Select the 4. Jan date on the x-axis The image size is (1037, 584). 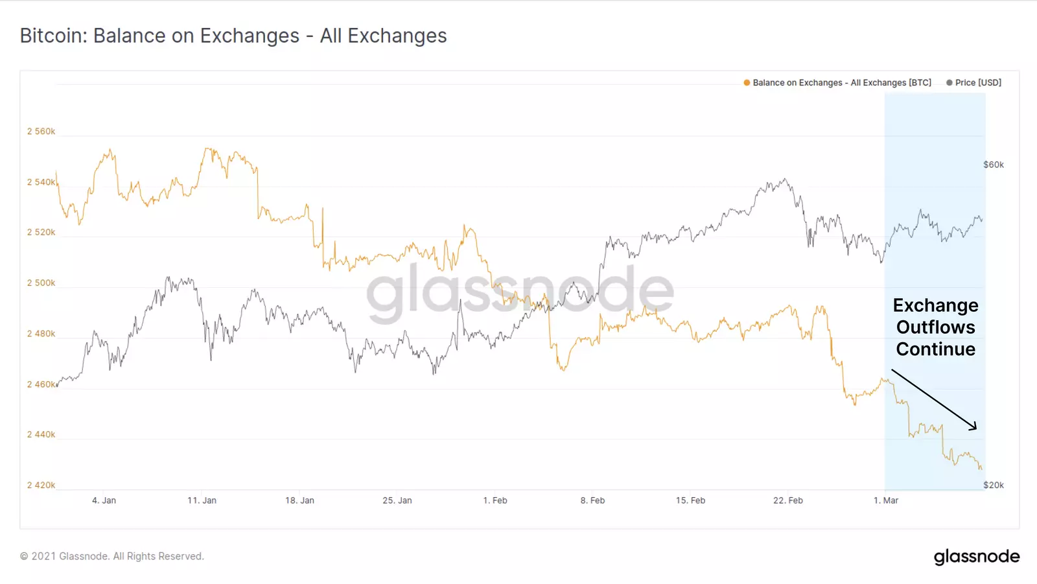pos(104,500)
